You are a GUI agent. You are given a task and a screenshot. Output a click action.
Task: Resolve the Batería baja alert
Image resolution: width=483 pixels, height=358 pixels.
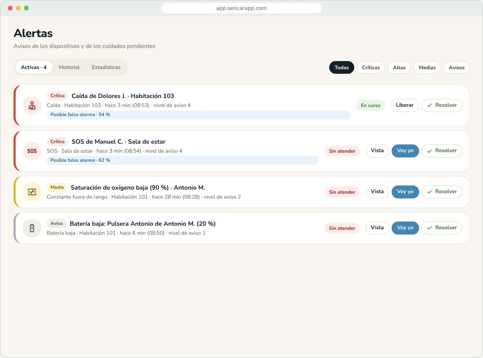(x=442, y=228)
